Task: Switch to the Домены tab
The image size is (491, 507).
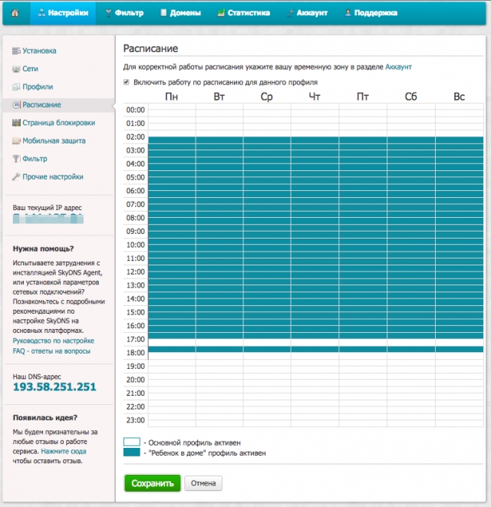Action: click(181, 13)
